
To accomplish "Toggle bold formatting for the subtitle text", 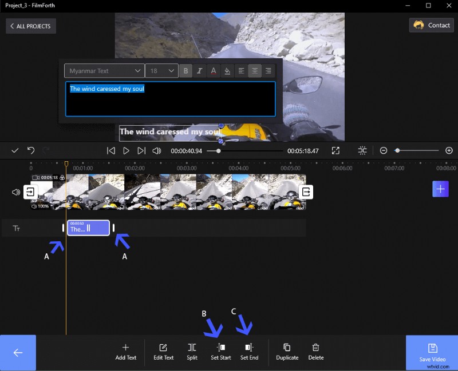I will (185, 70).
